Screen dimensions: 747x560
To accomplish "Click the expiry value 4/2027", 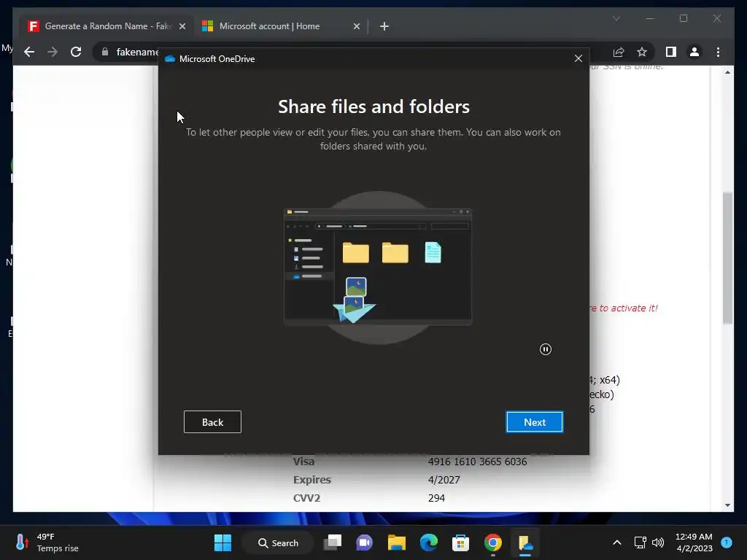I will [x=444, y=480].
